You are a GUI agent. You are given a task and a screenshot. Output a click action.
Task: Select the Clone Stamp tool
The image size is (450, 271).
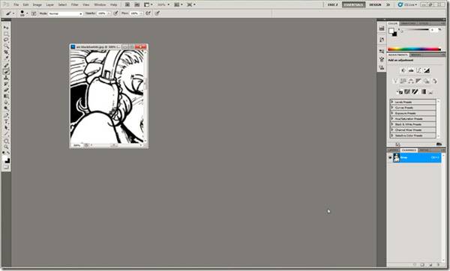pos(6,78)
